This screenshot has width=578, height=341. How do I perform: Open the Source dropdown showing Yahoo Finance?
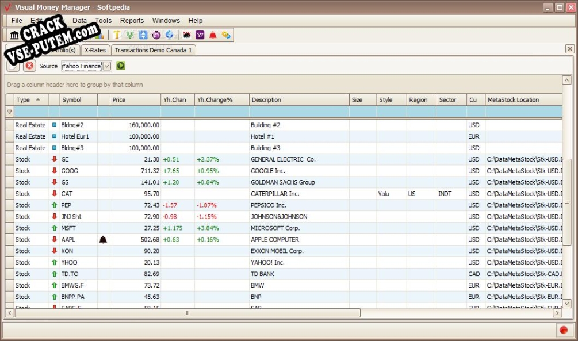pos(107,66)
